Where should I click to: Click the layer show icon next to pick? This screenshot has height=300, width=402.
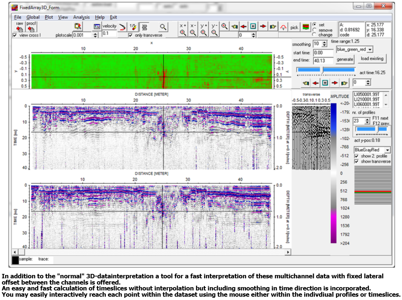306,27
